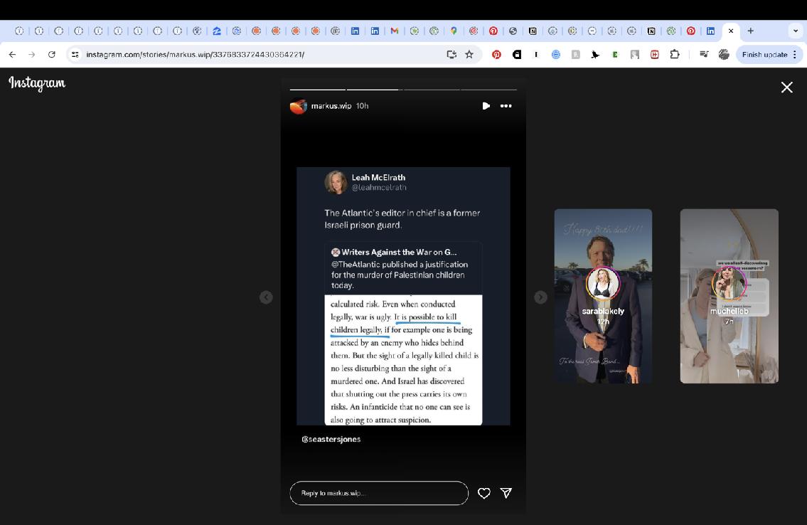The image size is (807, 525).
Task: Click the @leahmcelrath handle text
Action: tap(379, 188)
